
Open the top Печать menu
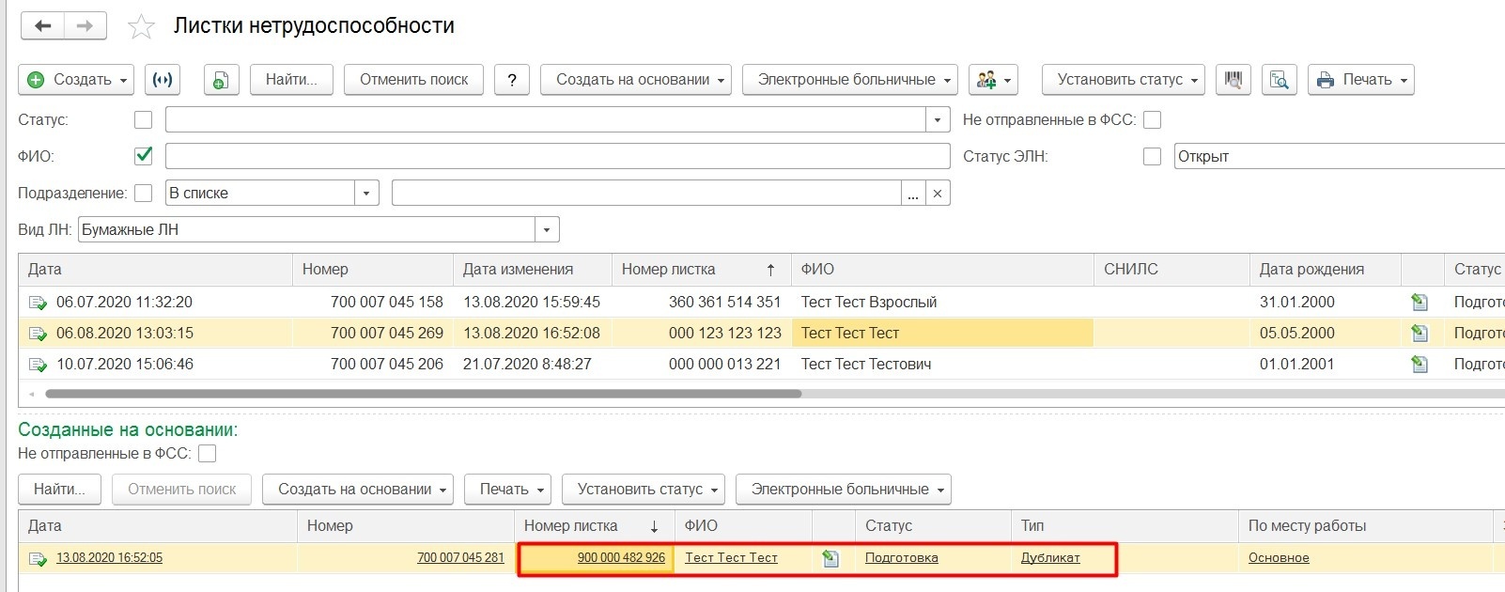point(1360,80)
